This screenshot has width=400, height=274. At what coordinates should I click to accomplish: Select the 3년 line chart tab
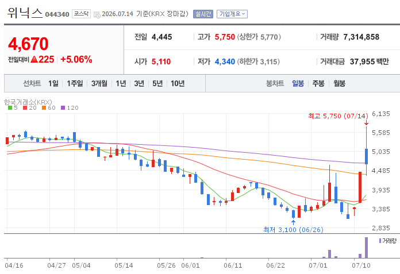139,83
